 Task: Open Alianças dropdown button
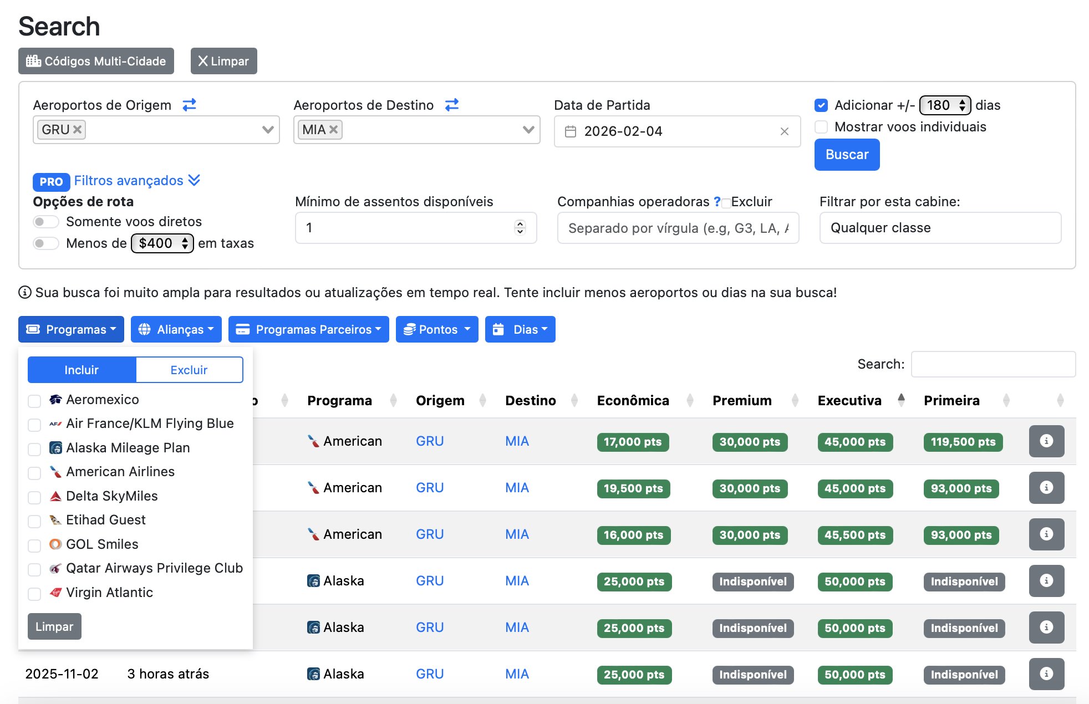176,329
